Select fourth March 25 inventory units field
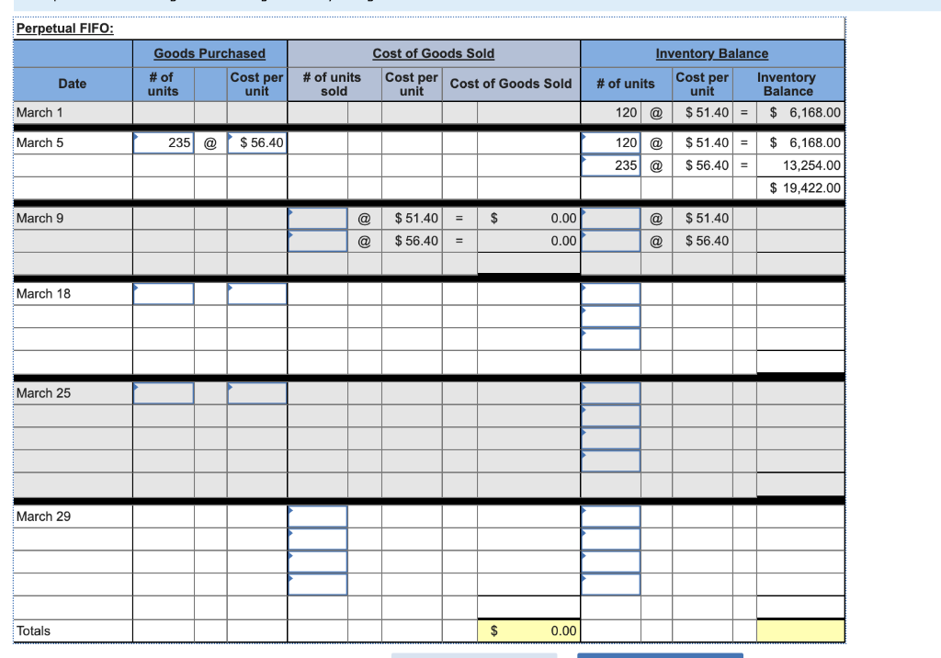The height and width of the screenshot is (658, 941). pyautogui.click(x=610, y=461)
